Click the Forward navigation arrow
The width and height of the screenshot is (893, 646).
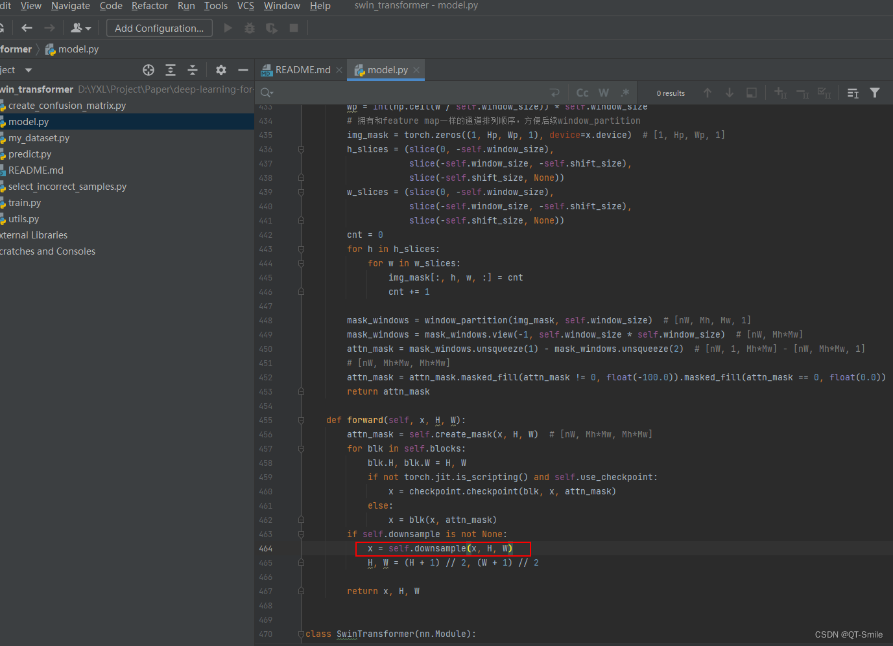(x=49, y=28)
